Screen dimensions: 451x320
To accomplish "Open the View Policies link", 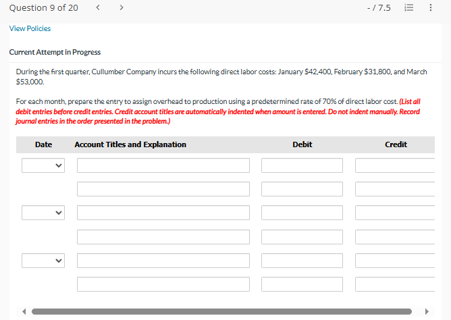I will click(x=30, y=28).
